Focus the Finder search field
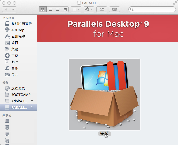This screenshot has height=145, width=178. [x=152, y=9]
